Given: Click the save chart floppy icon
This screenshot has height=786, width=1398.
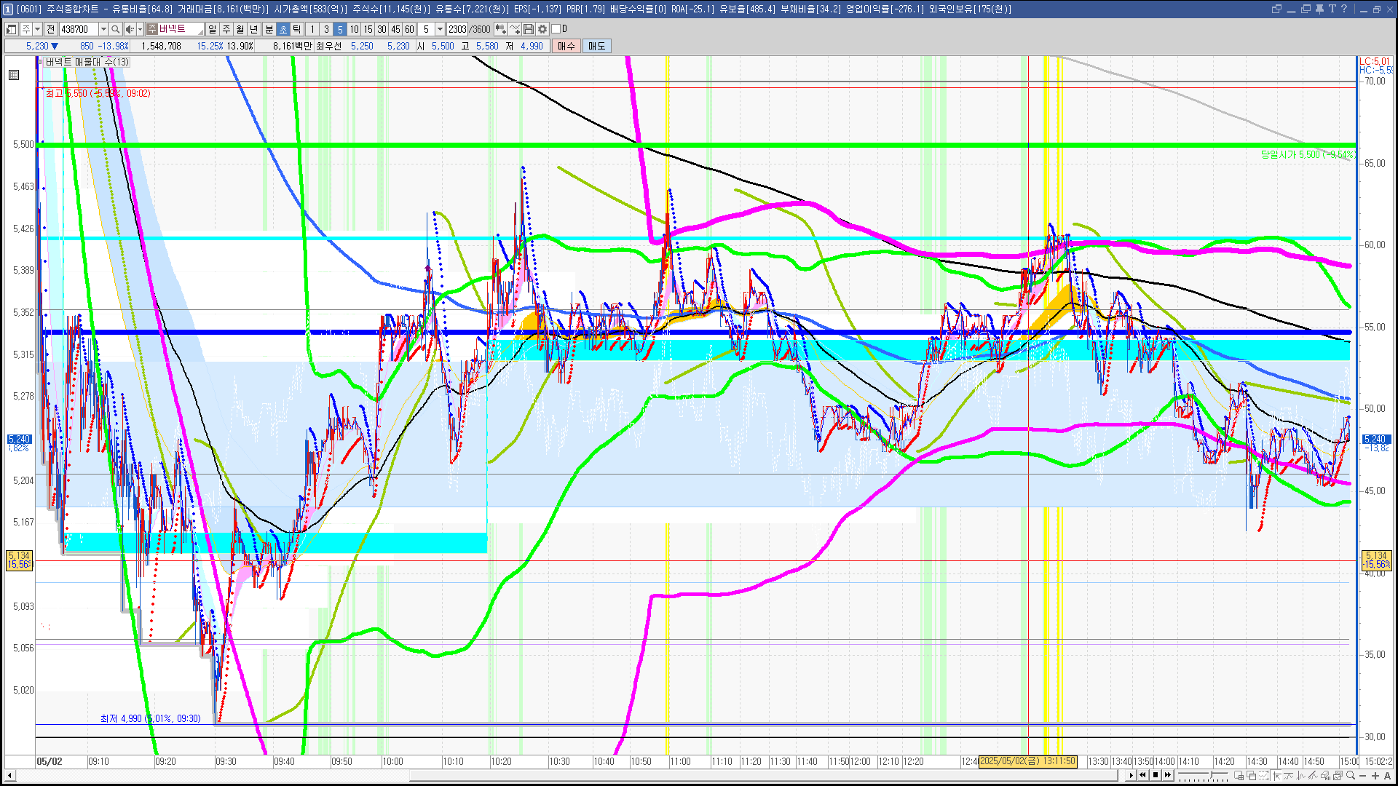Looking at the screenshot, I should [529, 29].
